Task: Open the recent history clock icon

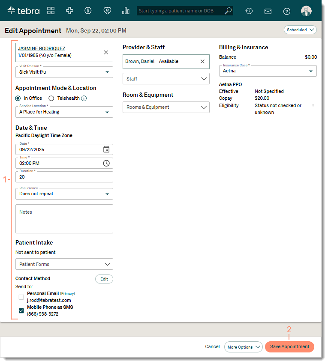Action: point(249,11)
